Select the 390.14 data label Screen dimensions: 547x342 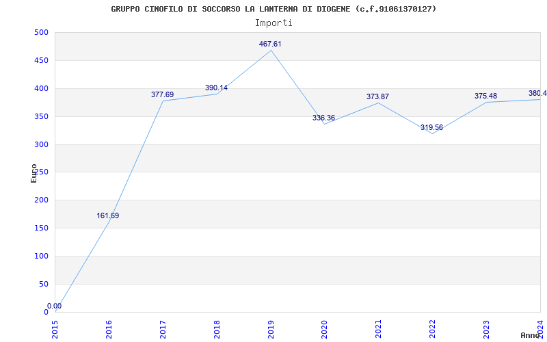[x=216, y=88]
